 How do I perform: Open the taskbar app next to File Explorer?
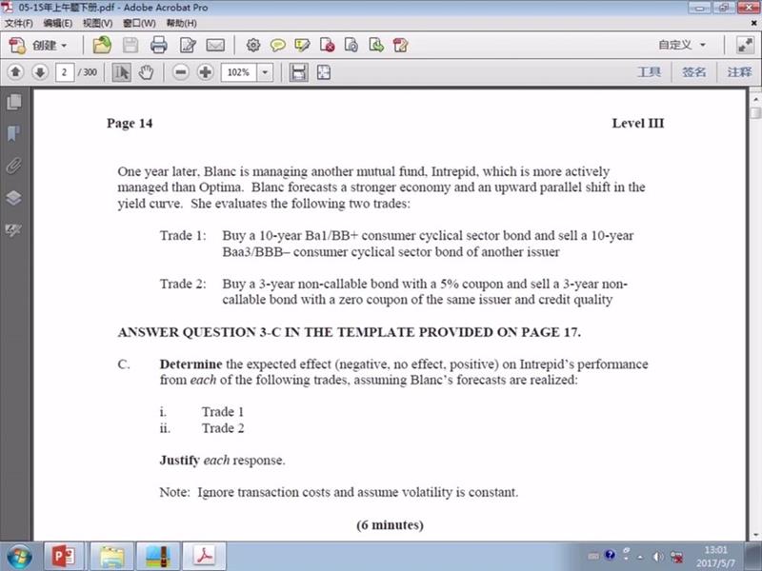157,557
